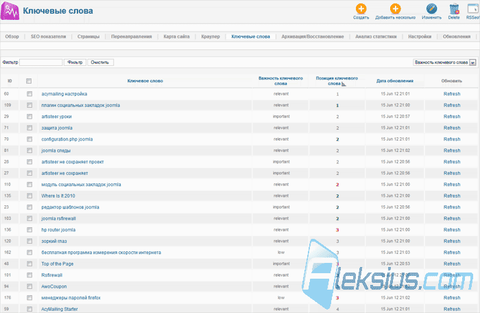The width and height of the screenshot is (480, 313).
Task: Click Refresh for artisteer не сохраняет row
Action: (452, 173)
